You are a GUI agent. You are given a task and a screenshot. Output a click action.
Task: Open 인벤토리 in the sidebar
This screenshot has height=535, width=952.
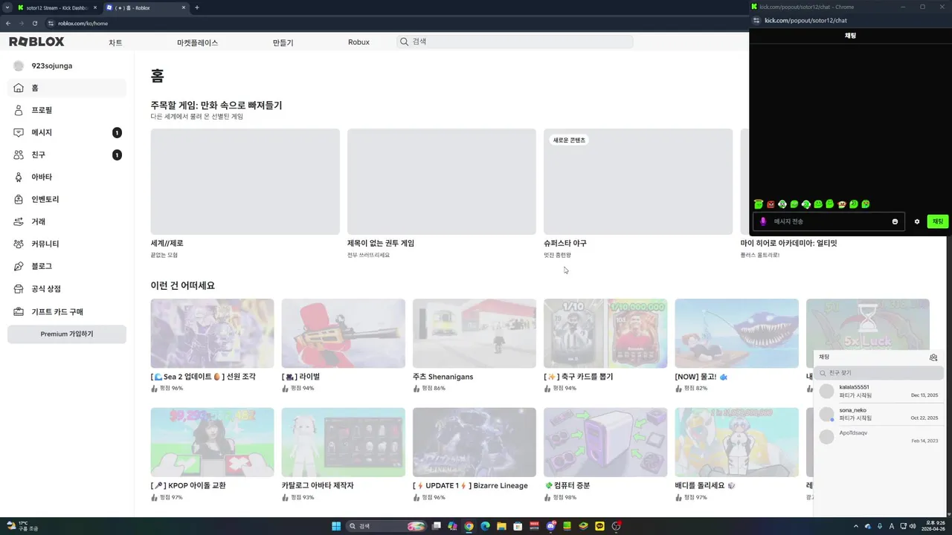pos(67,199)
